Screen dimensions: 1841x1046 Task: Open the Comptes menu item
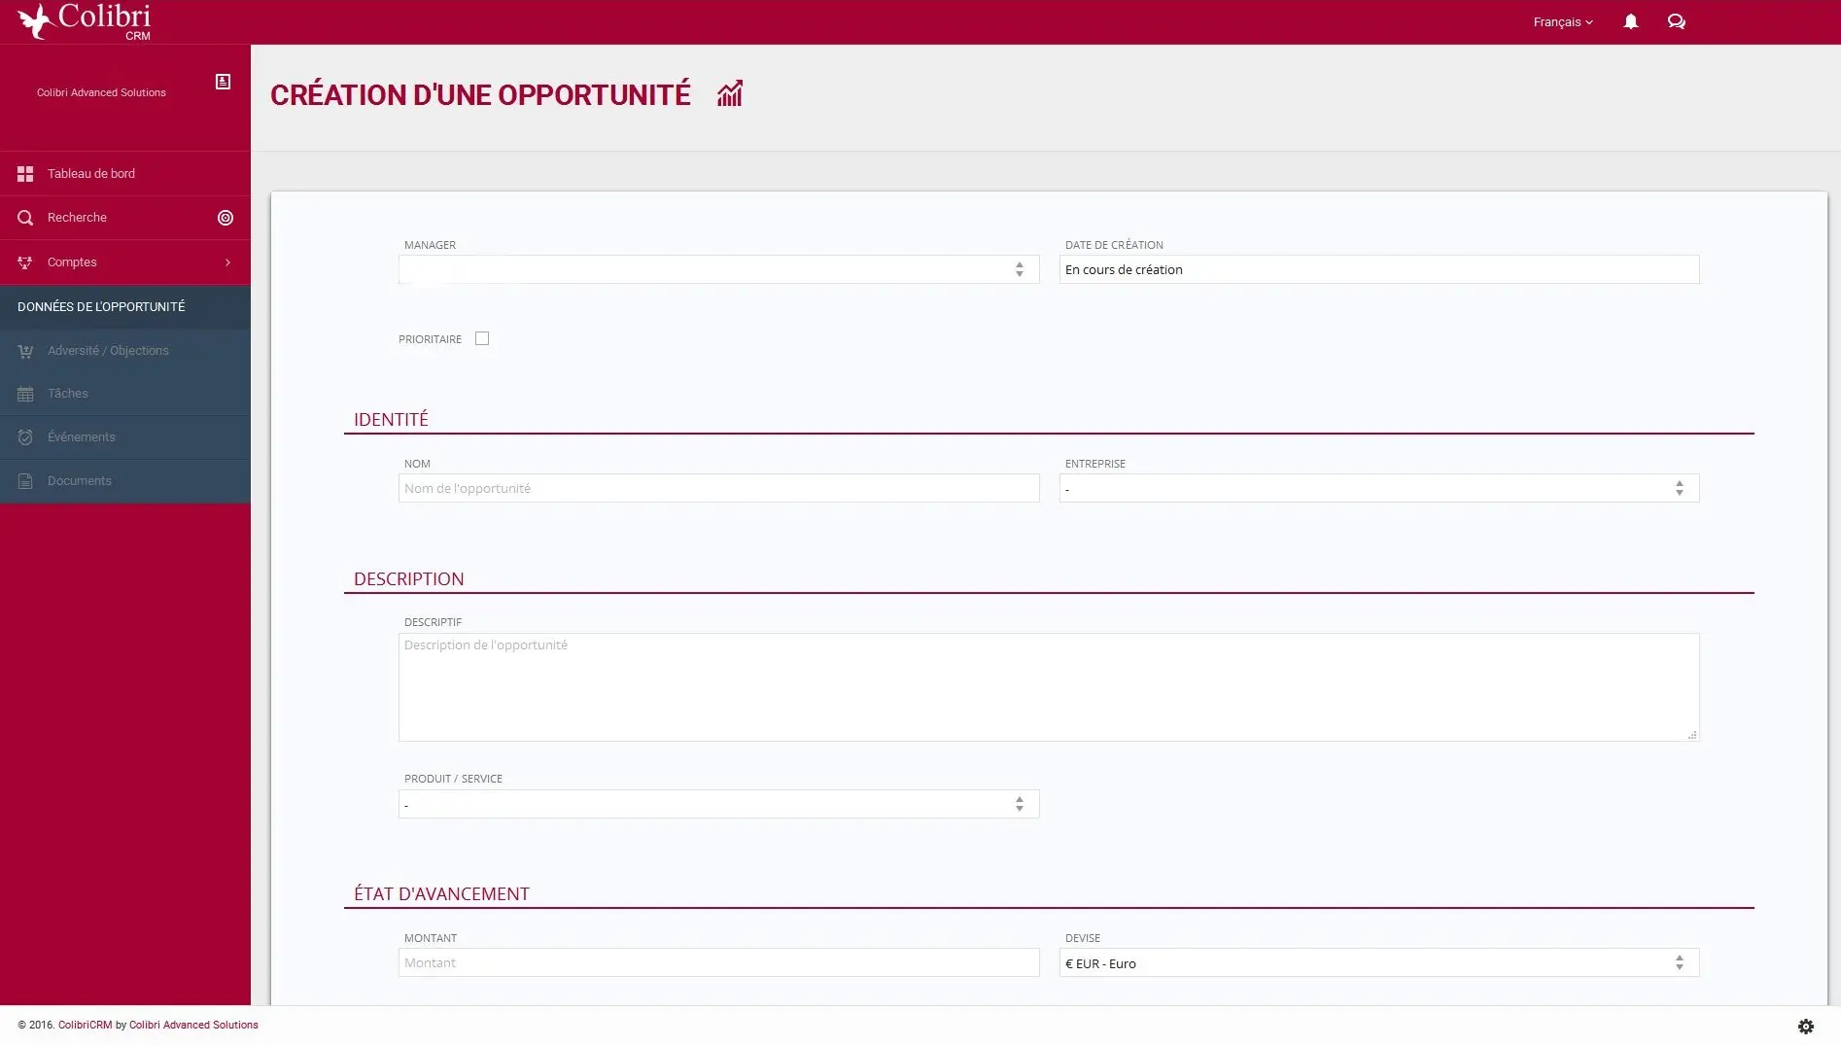[x=125, y=262]
